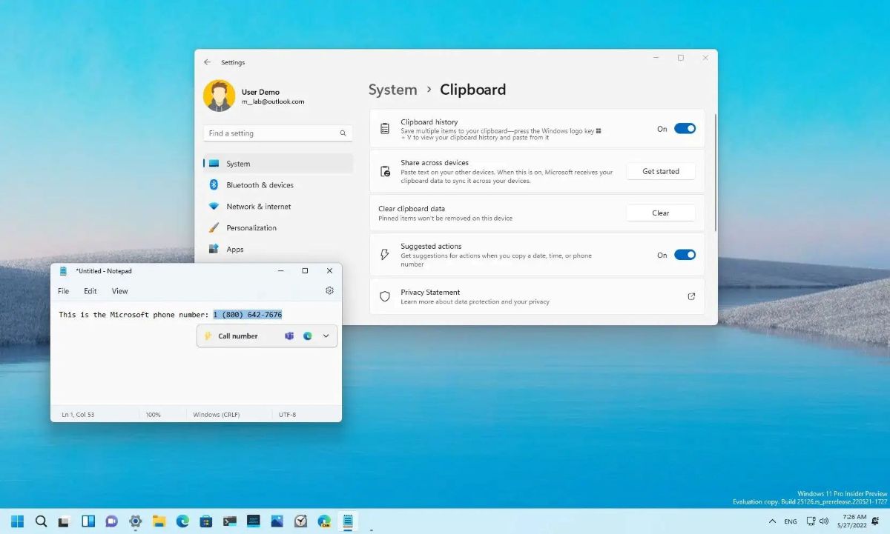Click UTF-8 encoding in Notepad status bar

(x=287, y=415)
